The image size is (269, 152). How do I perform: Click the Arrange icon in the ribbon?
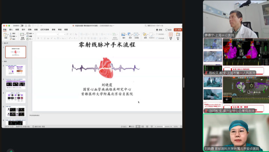(x=146, y=35)
